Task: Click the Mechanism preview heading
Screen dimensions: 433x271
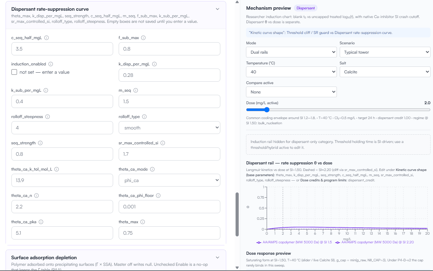Action: tap(268, 8)
